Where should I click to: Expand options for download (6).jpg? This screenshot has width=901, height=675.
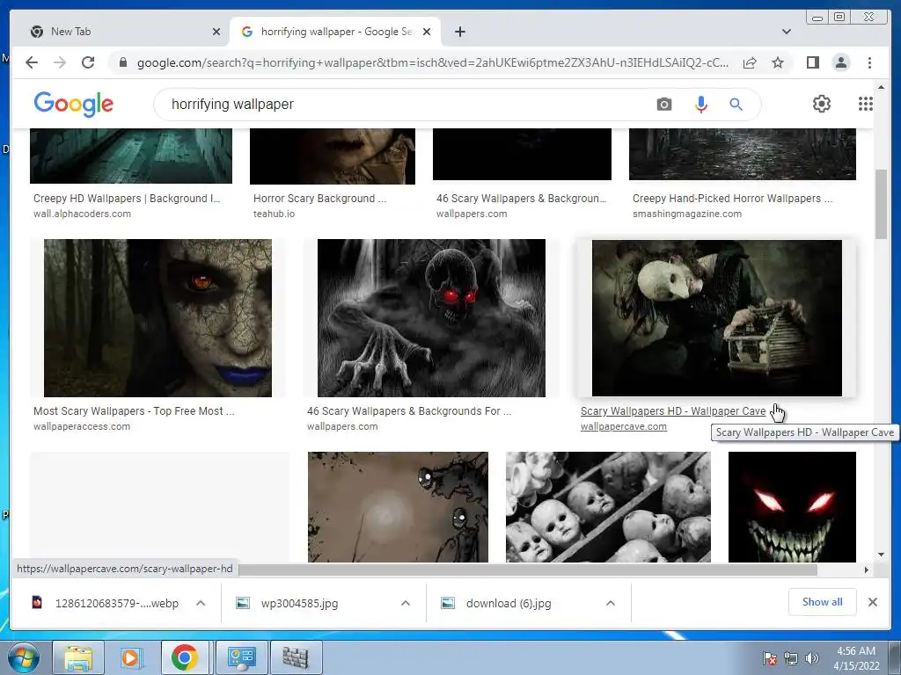[x=611, y=603]
